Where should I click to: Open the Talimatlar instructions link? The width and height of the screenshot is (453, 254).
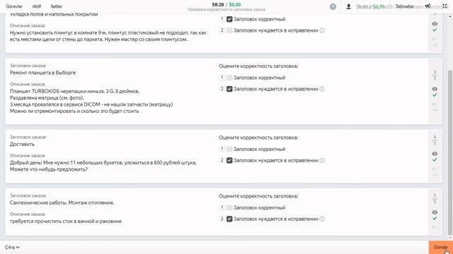tap(404, 6)
